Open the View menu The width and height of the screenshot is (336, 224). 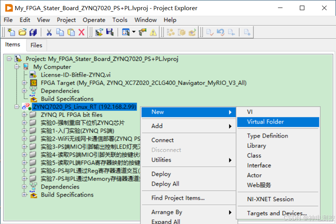(43, 20)
